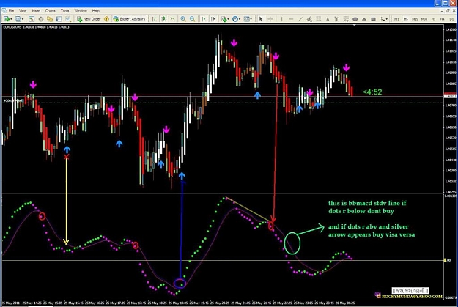Select the arrow cursor tool
The image size is (458, 307).
coord(261,19)
